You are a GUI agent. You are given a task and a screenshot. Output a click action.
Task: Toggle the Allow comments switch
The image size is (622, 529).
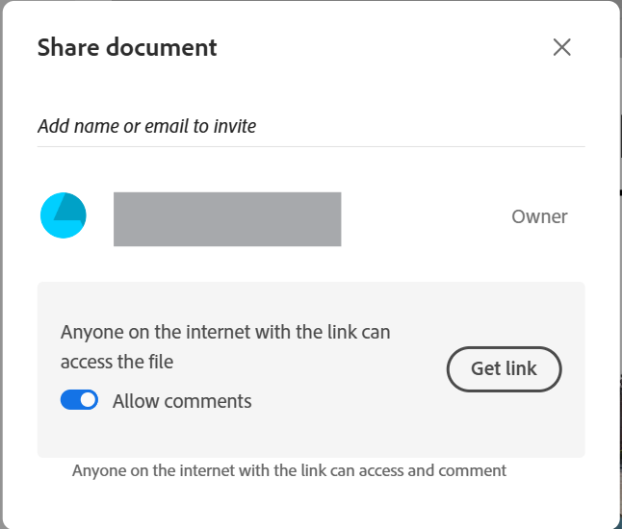(79, 400)
